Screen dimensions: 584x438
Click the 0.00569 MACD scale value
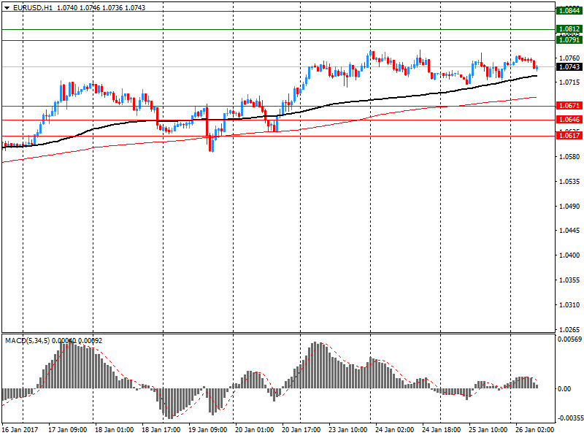[x=569, y=339]
